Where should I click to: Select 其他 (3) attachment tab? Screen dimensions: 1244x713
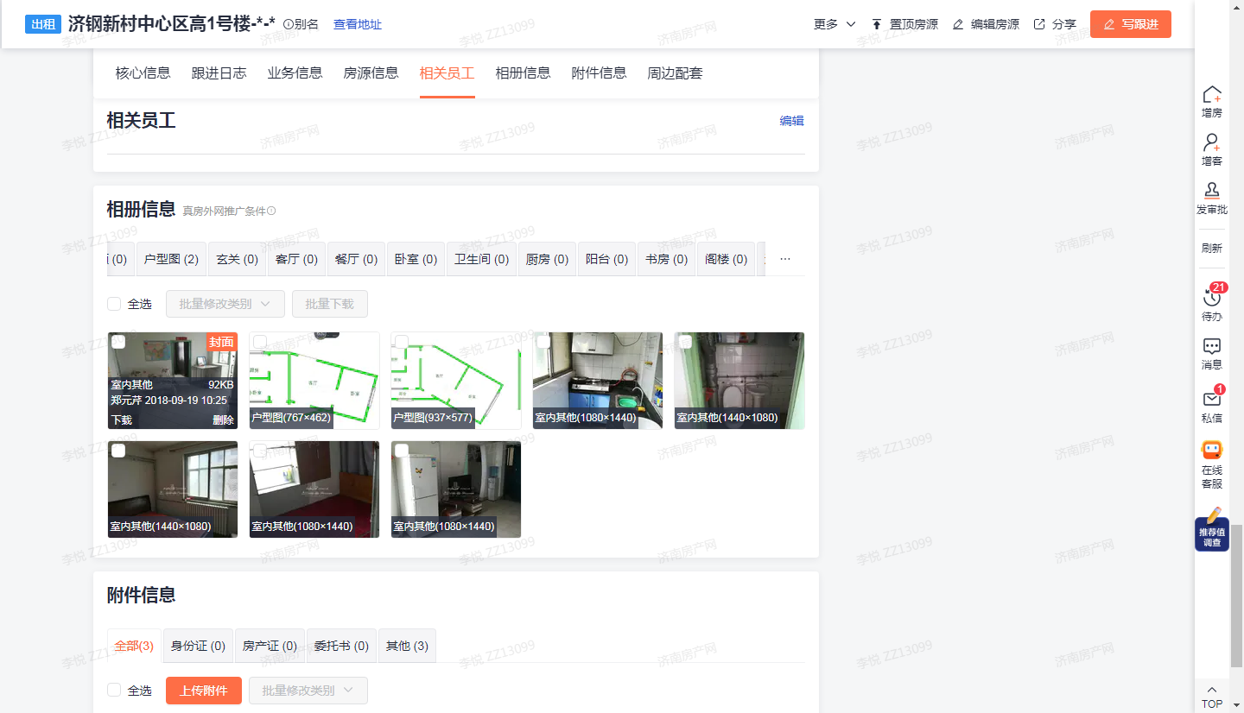[407, 646]
